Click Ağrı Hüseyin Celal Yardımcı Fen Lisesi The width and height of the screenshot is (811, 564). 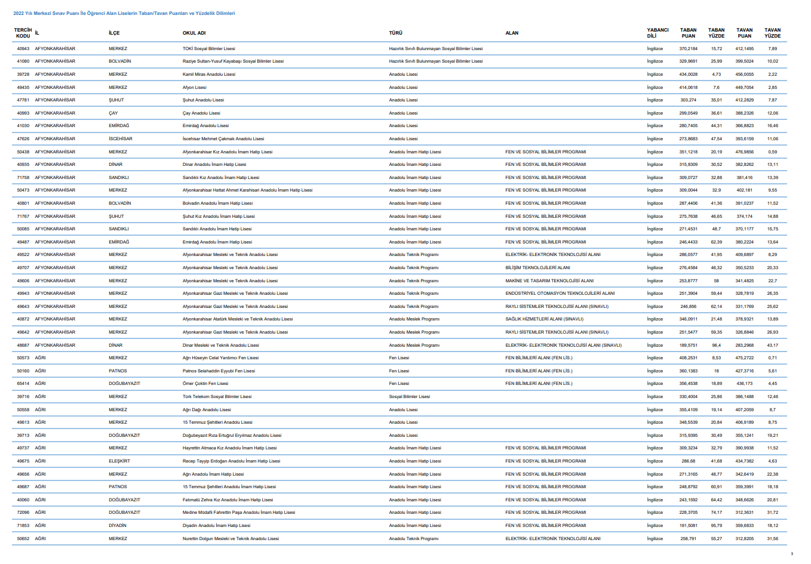[x=220, y=358]
